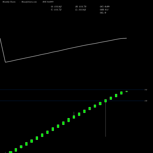Click the close value 'C: 111.72'
The width and height of the screenshot is (153, 153).
pos(56,10)
